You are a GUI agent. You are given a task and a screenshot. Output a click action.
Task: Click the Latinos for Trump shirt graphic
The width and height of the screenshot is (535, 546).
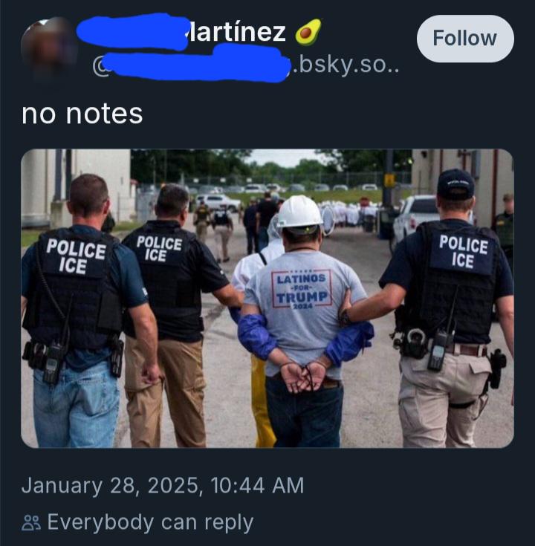click(x=302, y=289)
